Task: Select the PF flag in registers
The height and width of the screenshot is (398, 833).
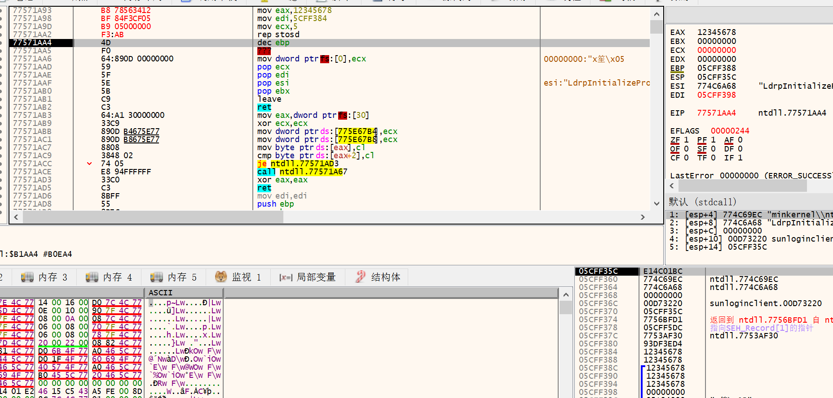Action: pos(706,140)
